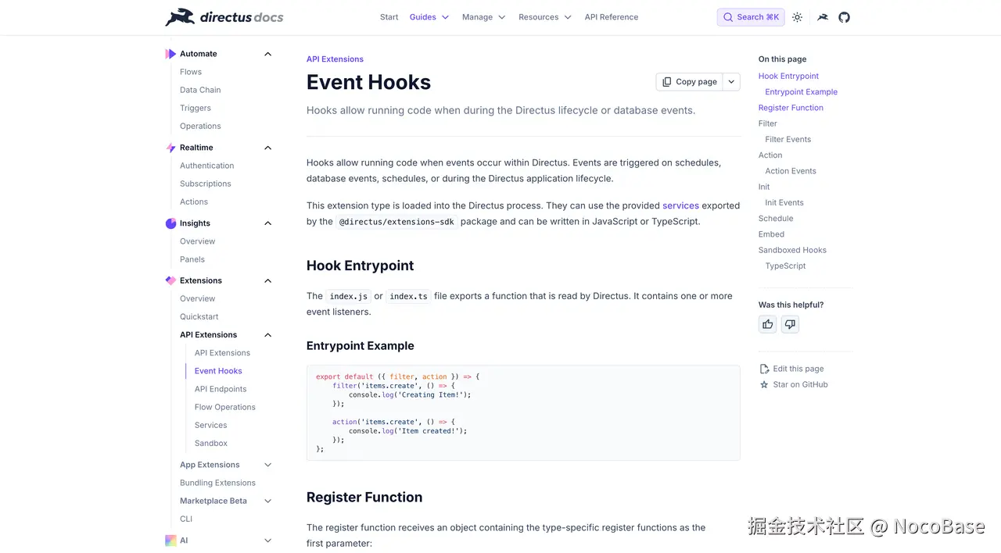The image size is (1001, 553).
Task: Give thumbs down feedback
Action: 790,324
